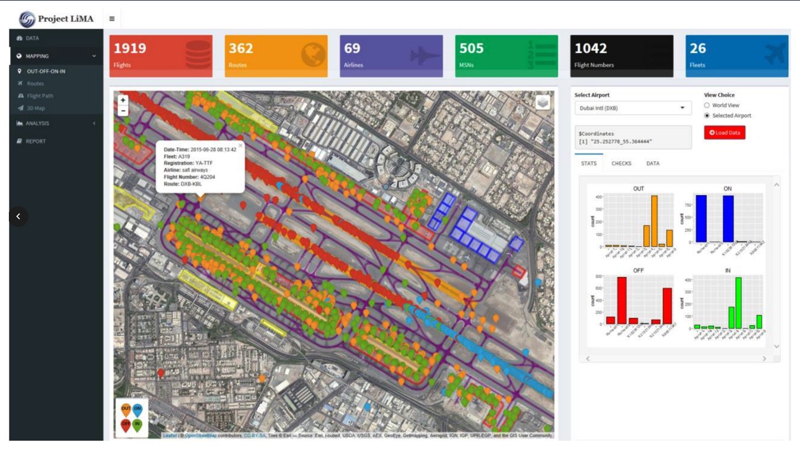Expand the Analysis sidebar menu
The width and height of the screenshot is (800, 449).
56,123
